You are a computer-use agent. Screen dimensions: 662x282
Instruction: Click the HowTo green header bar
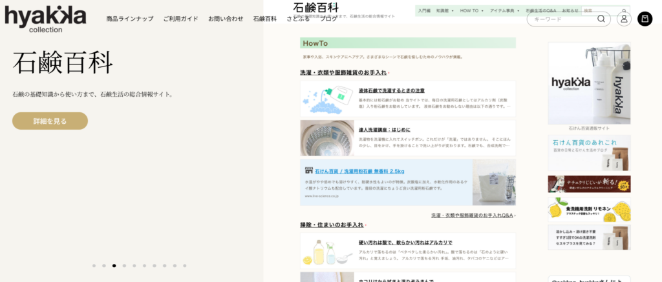click(408, 43)
